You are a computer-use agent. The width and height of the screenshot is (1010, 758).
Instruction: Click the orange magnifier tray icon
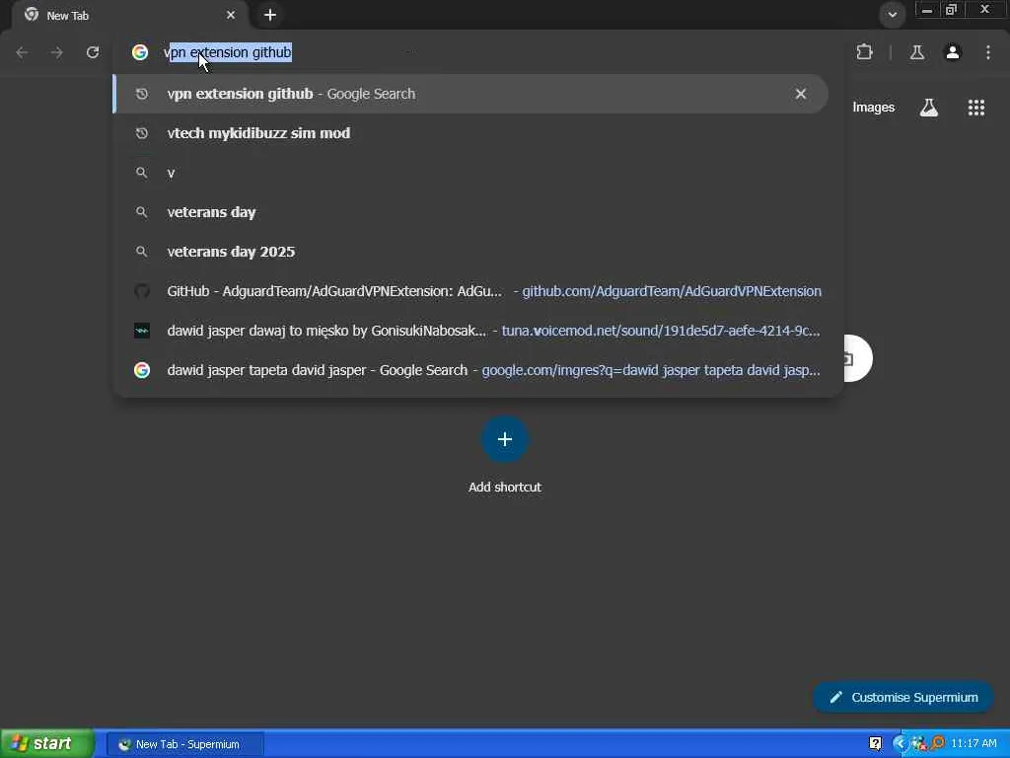937,743
